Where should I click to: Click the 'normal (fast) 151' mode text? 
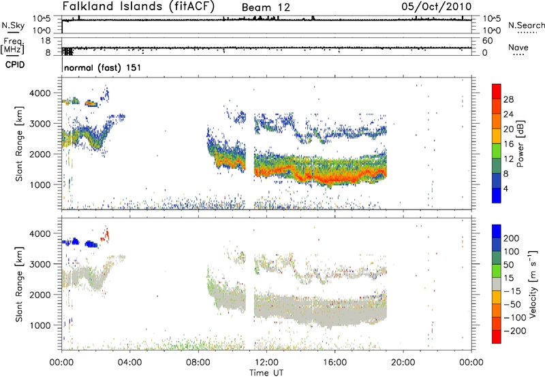point(103,67)
